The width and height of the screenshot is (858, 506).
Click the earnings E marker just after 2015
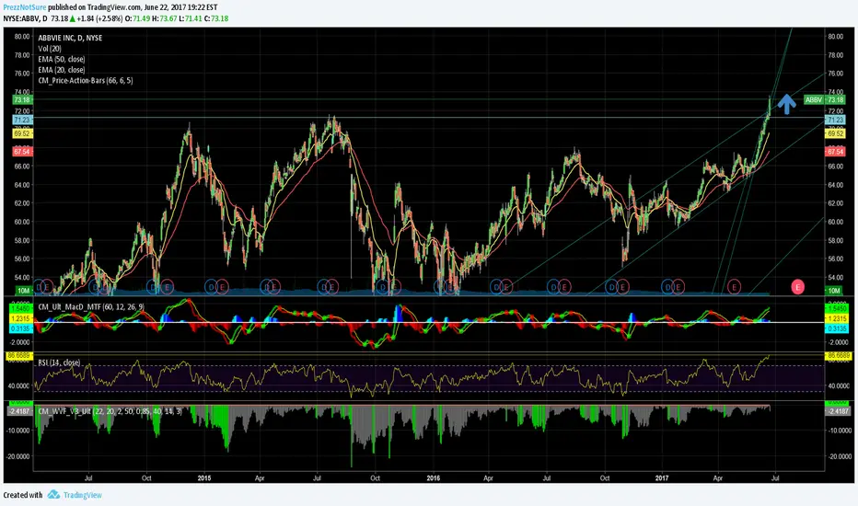222,287
